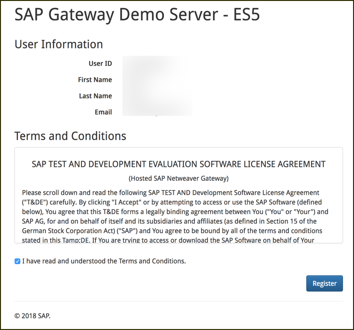The image size is (354, 330).
Task: Click the 'Email' label
Action: point(103,112)
